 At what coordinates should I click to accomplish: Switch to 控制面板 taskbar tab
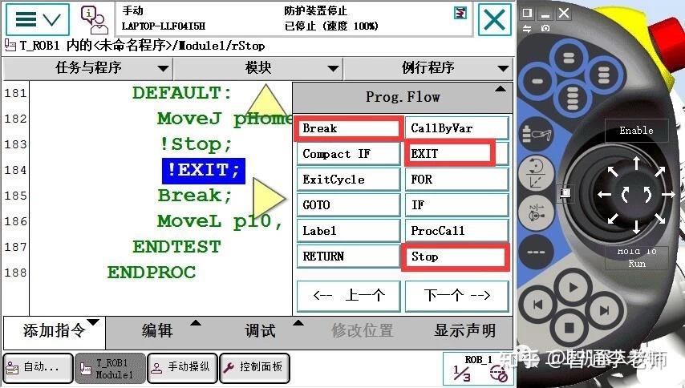[x=254, y=369]
